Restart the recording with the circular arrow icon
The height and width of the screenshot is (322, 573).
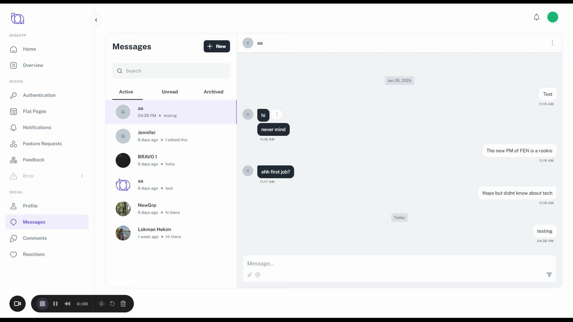pyautogui.click(x=112, y=304)
